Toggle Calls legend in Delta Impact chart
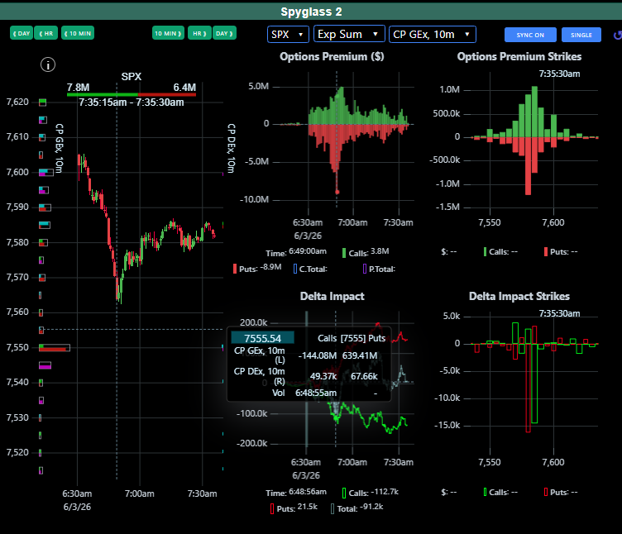The image size is (622, 534). point(370,493)
